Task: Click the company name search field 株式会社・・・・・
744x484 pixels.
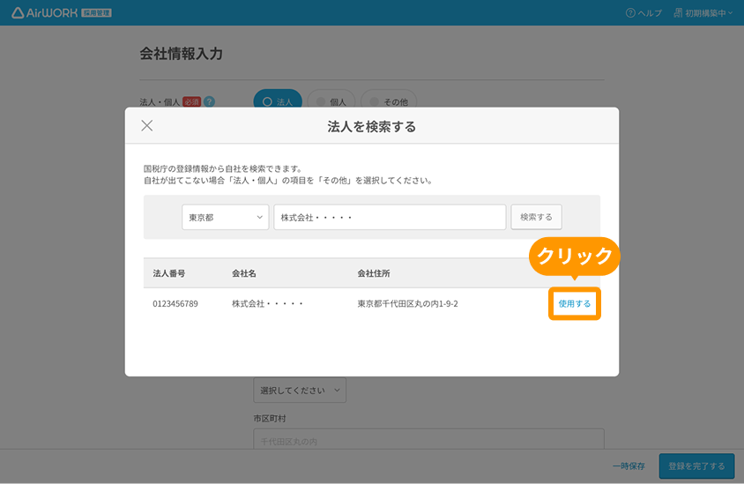Action: tap(390, 218)
